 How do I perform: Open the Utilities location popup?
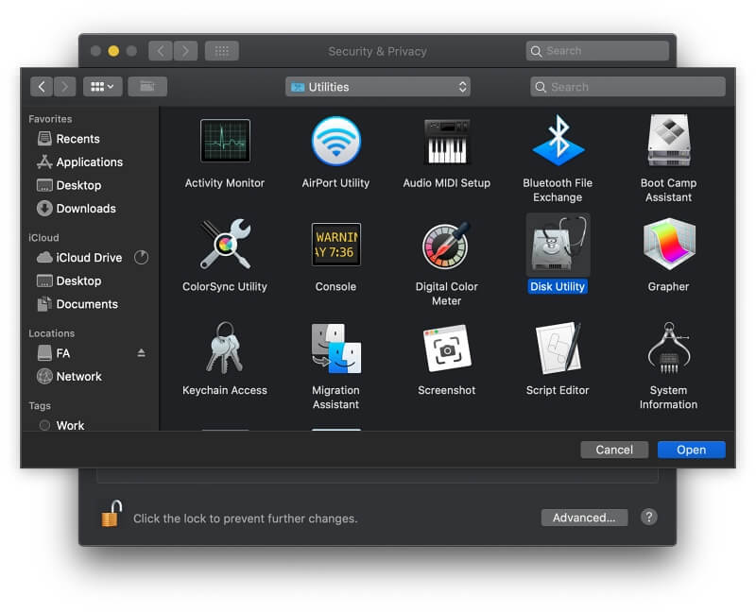pos(377,87)
